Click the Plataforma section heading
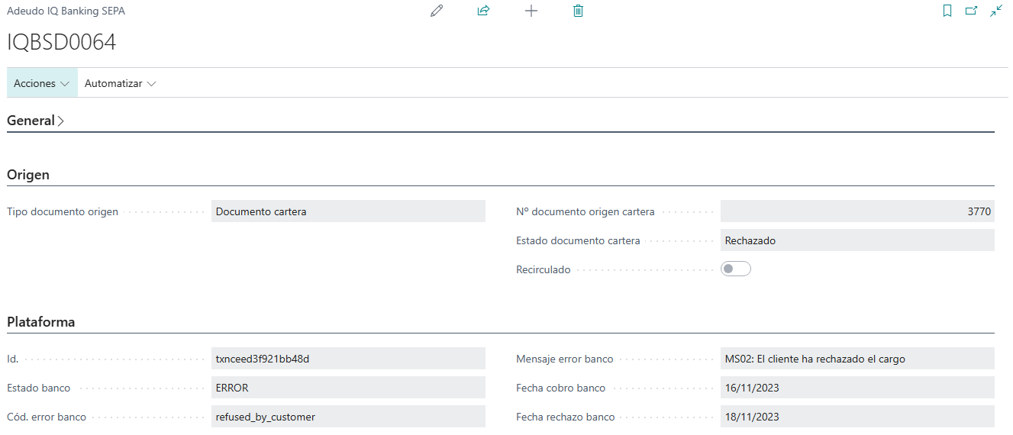Screen dimensions: 1013x435 pos(41,322)
